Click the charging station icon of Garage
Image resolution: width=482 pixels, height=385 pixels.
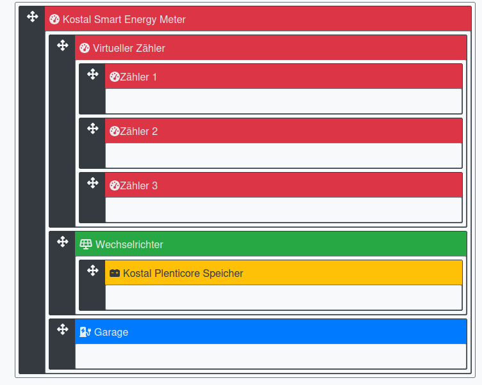[85, 332]
